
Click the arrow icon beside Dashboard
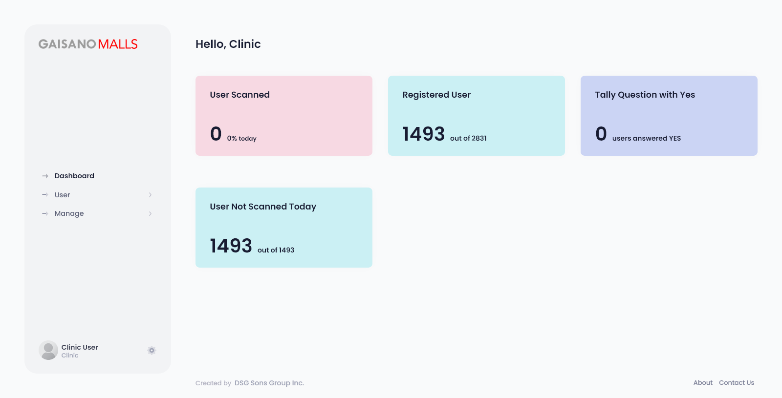pyautogui.click(x=45, y=176)
